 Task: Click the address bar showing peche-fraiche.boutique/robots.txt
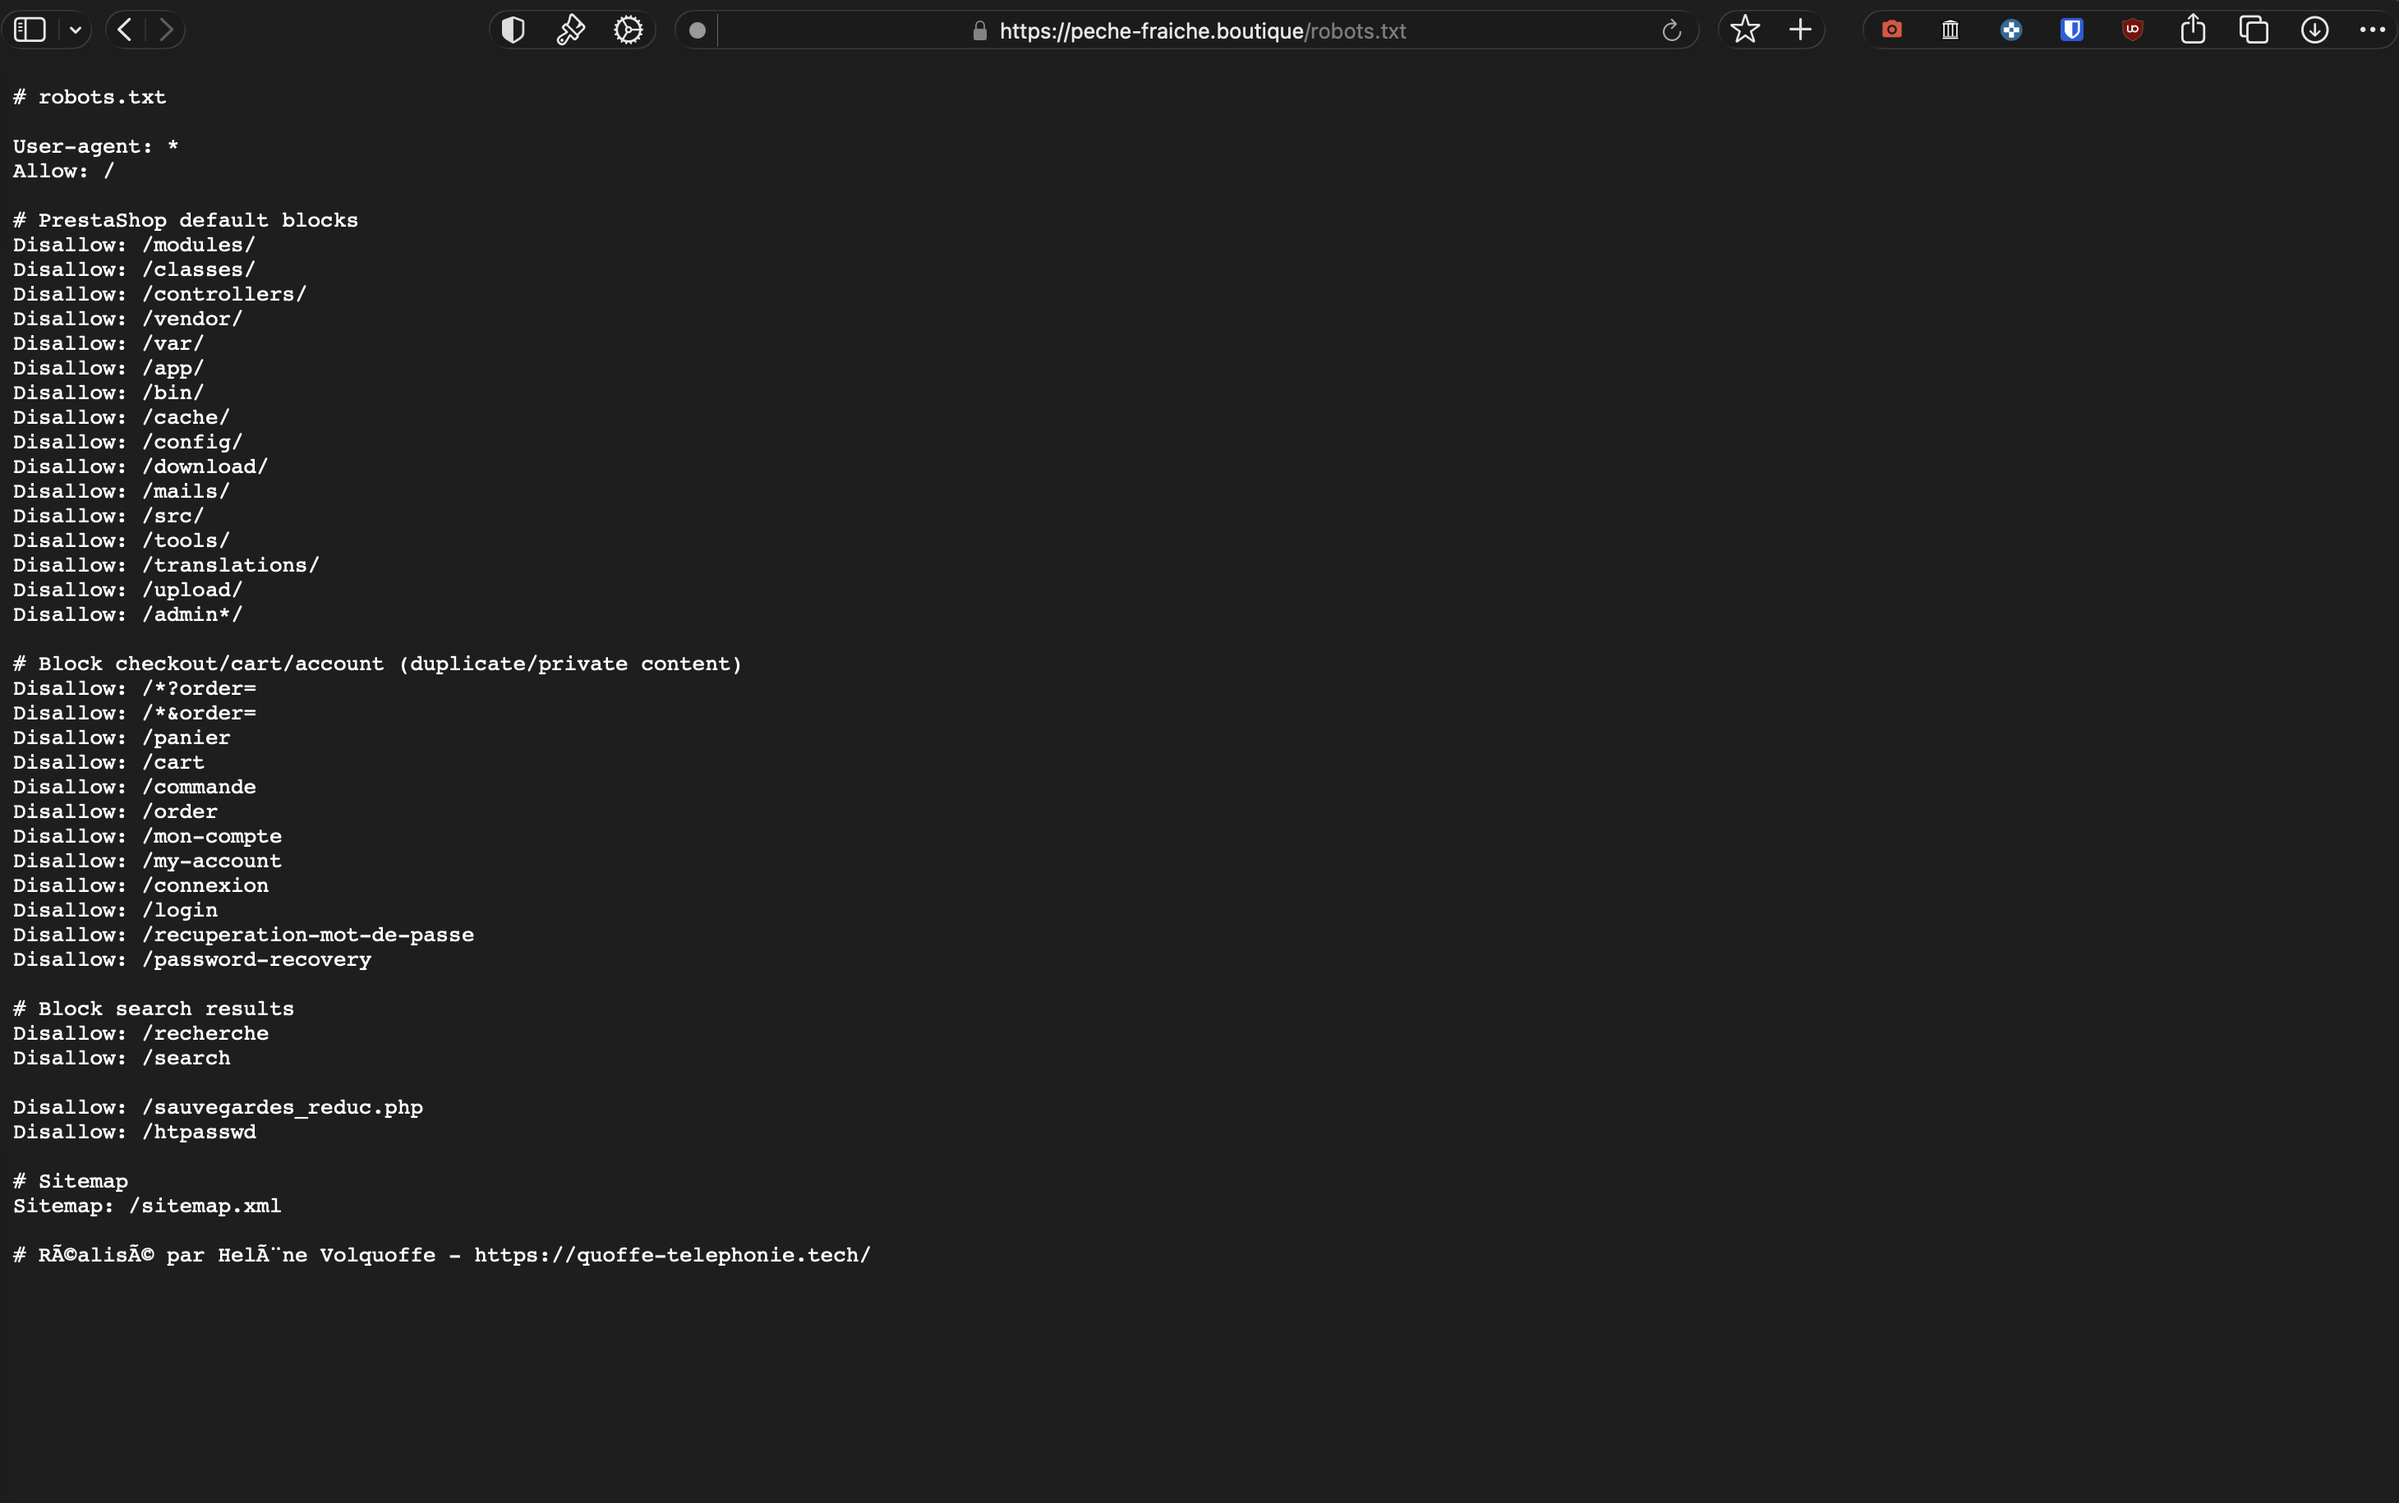pos(1201,31)
